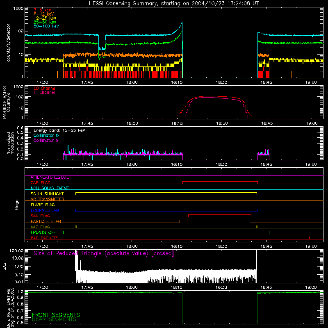Select the 3-6 keV legend label

[x=42, y=10]
